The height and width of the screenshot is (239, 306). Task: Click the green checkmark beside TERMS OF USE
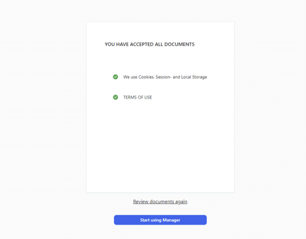pyautogui.click(x=115, y=97)
